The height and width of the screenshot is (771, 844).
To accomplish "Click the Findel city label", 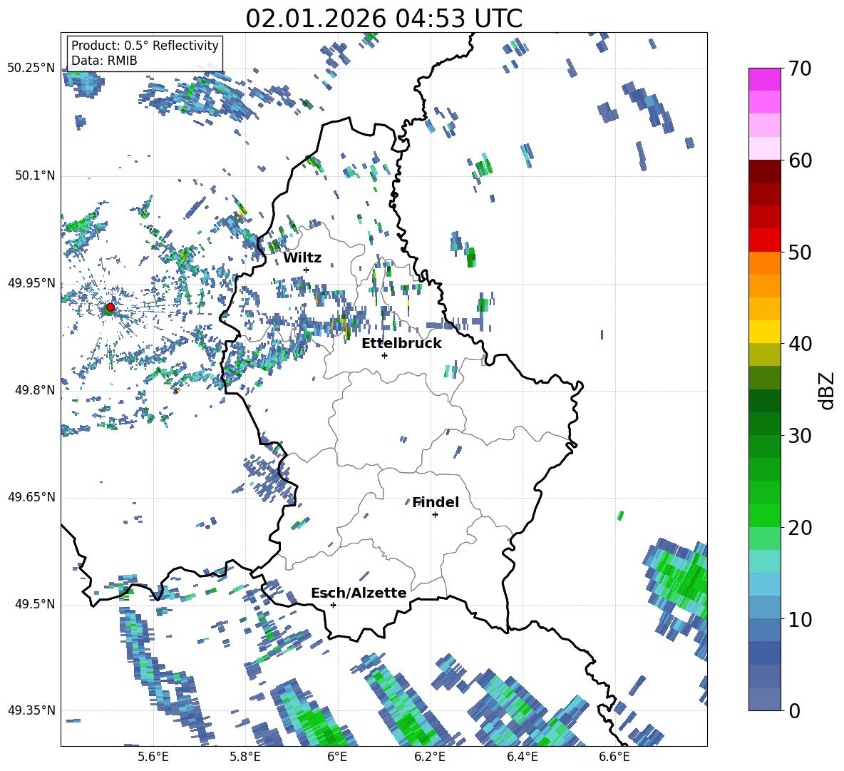I will (x=436, y=502).
